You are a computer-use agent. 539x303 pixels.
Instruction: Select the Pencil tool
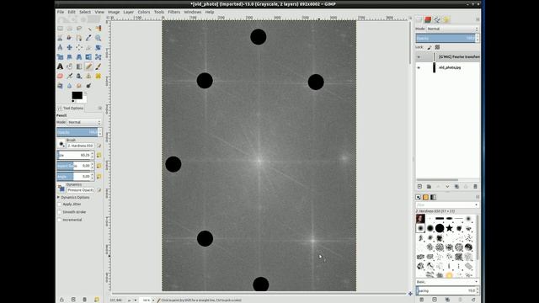88,66
